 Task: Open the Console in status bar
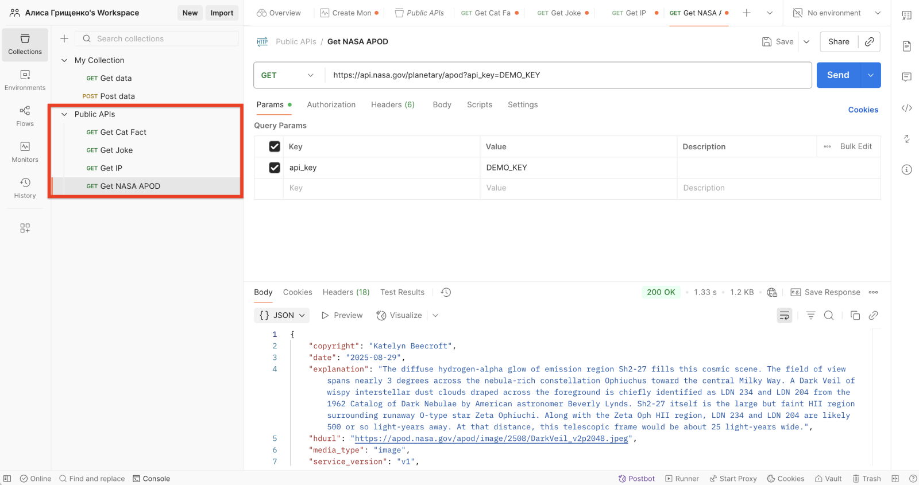(151, 479)
